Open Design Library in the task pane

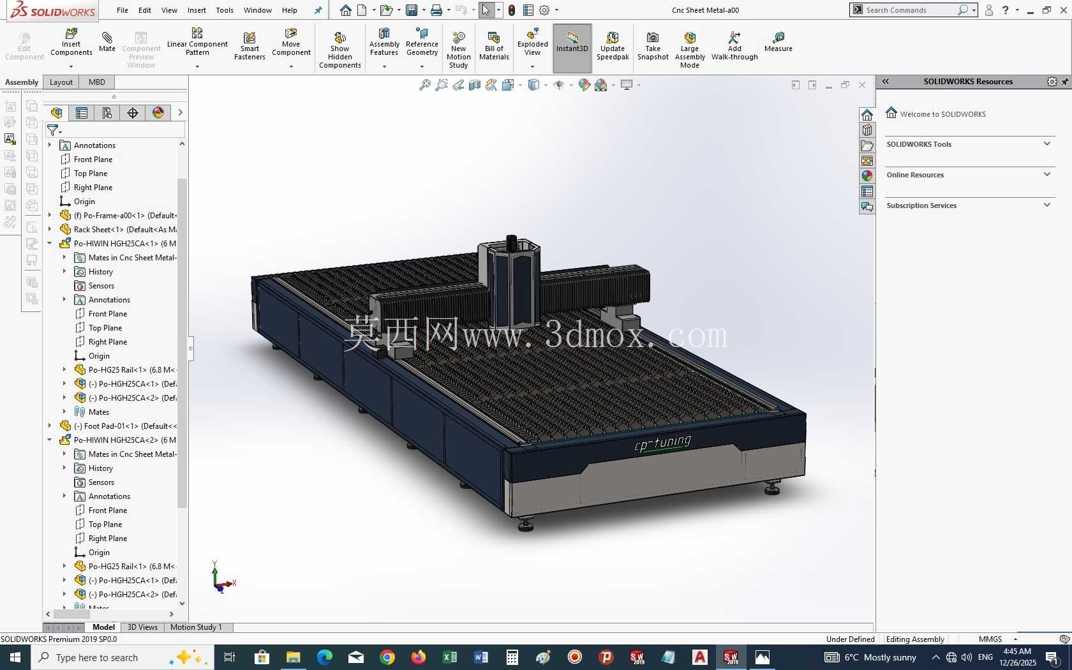[867, 130]
